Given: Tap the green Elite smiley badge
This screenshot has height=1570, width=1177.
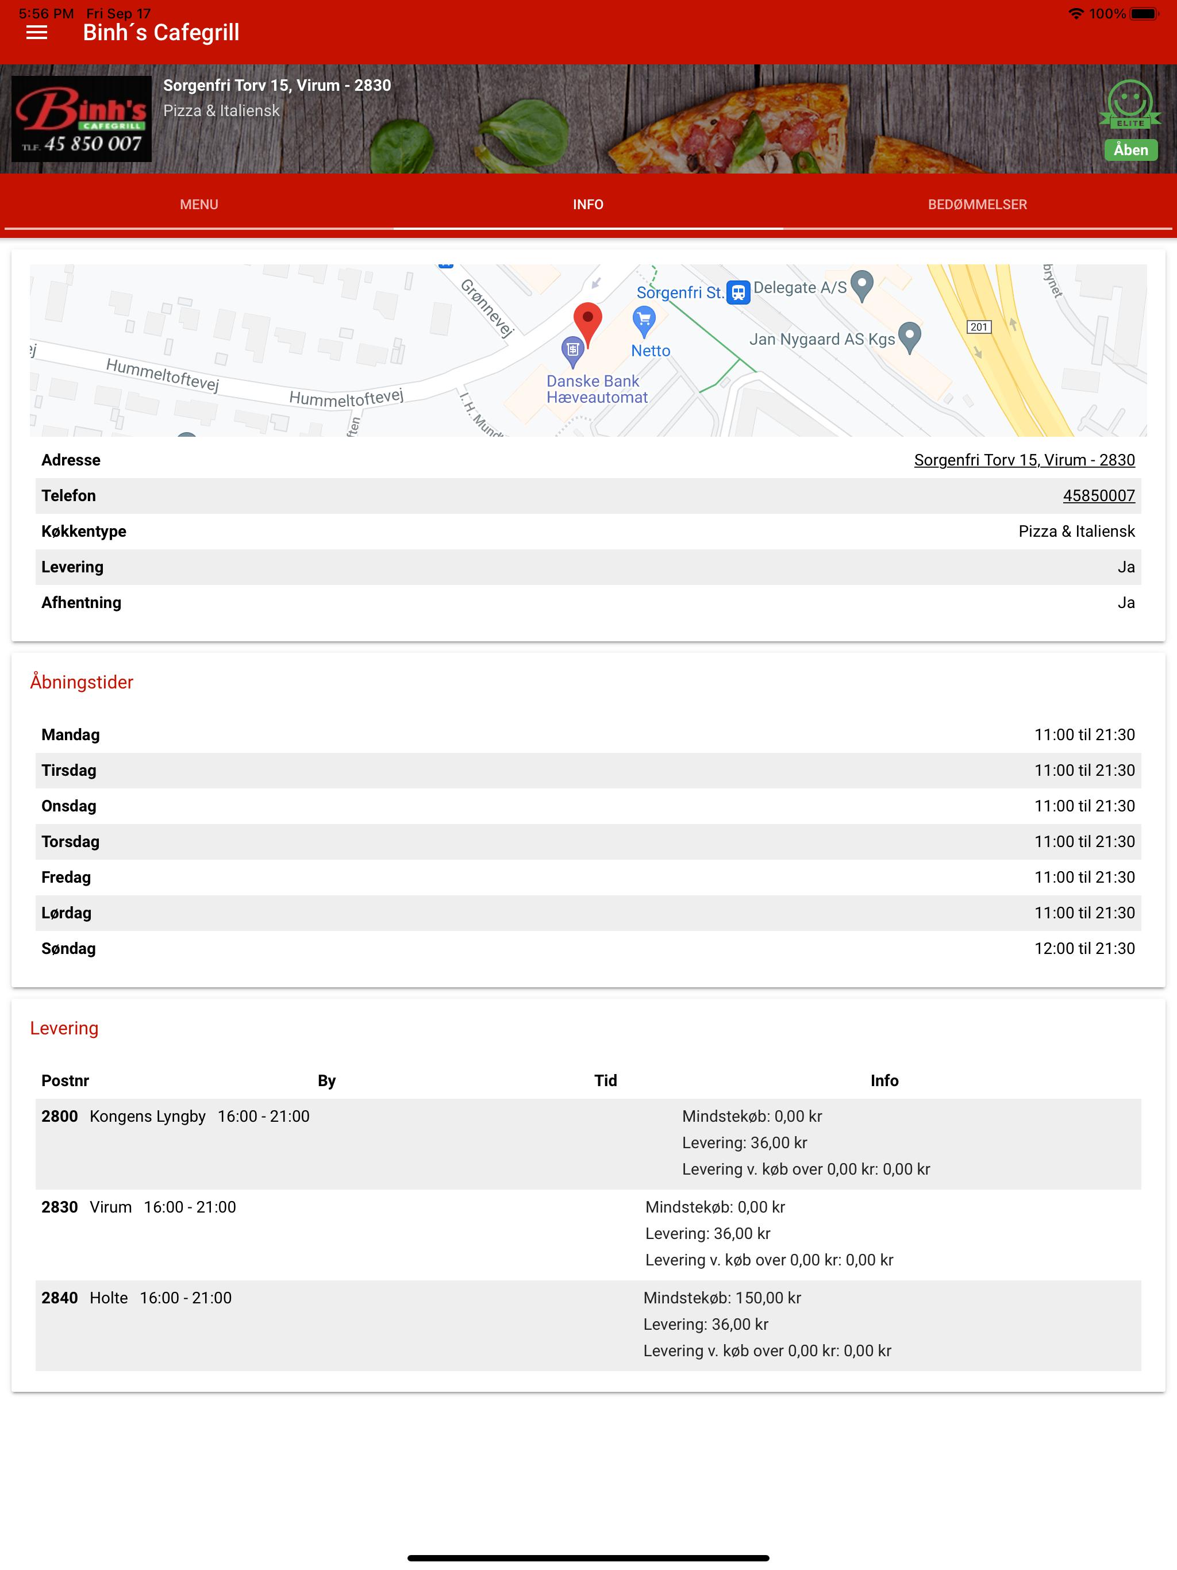Looking at the screenshot, I should pyautogui.click(x=1129, y=105).
